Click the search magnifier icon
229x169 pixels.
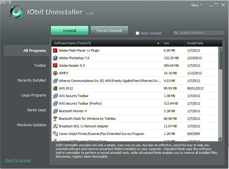[176, 33]
